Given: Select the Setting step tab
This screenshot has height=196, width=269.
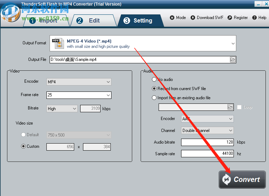Looking at the screenshot, I should coord(141,21).
